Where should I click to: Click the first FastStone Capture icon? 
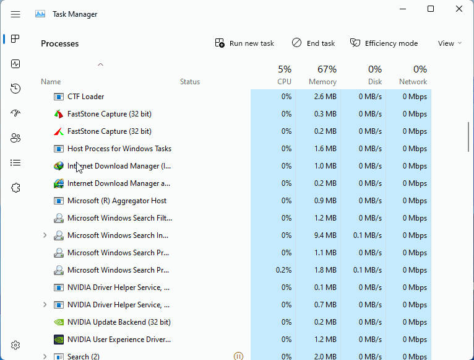(x=59, y=114)
